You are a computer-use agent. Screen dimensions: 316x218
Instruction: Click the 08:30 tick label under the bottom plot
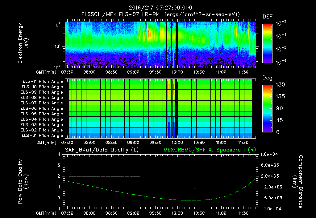[111, 213]
